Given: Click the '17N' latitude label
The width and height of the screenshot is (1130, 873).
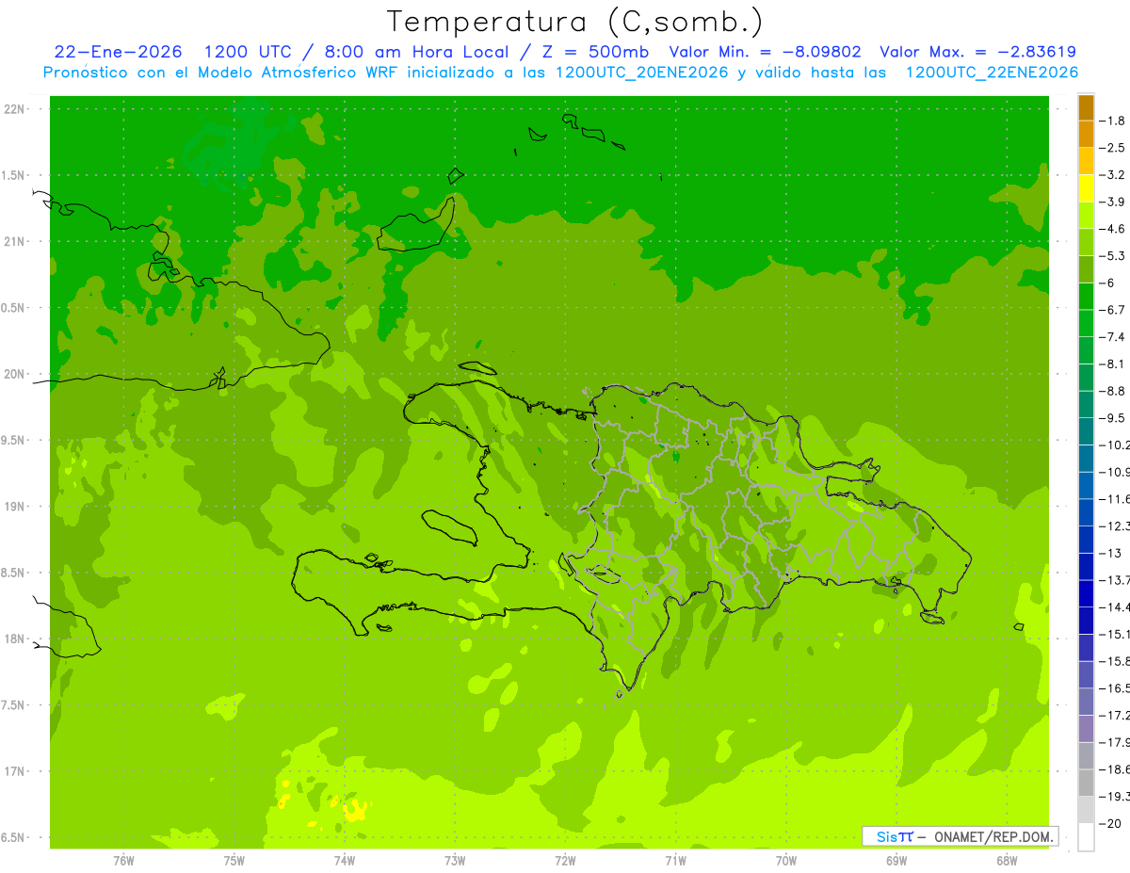Looking at the screenshot, I should [x=14, y=772].
